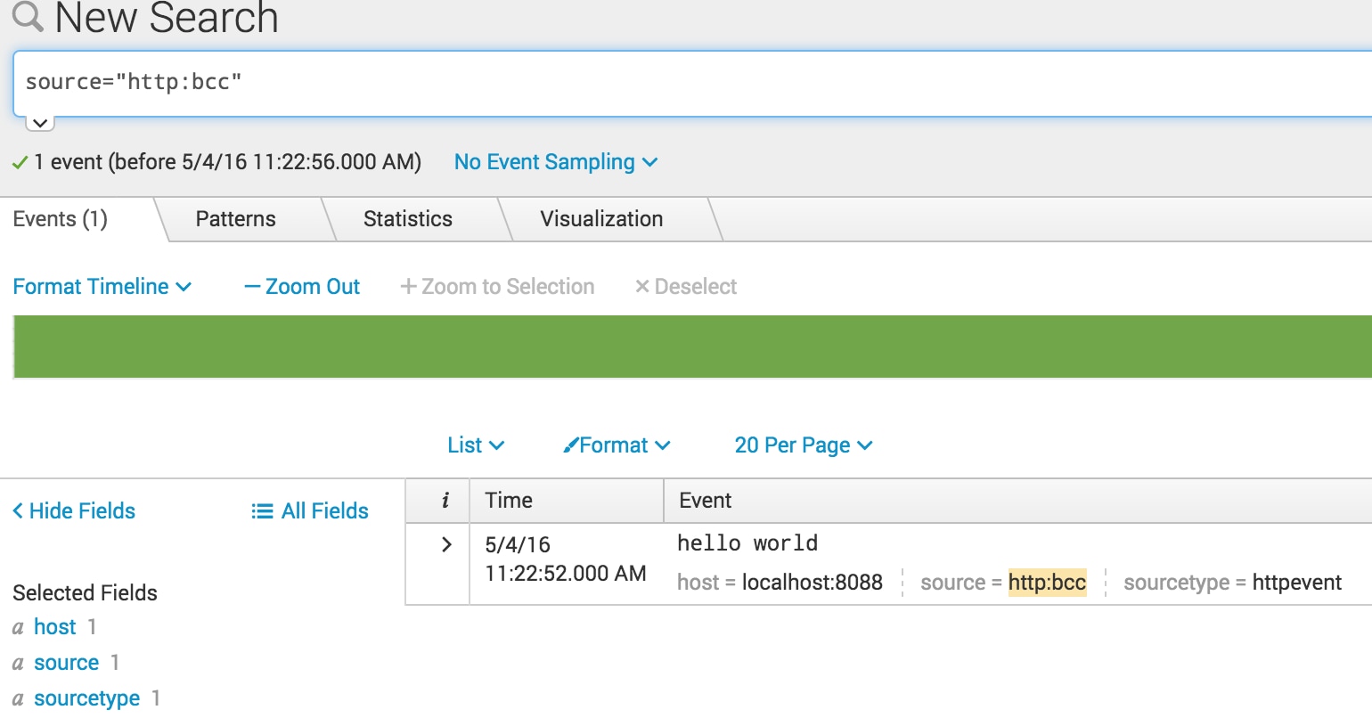Open the Visualization tab
1372x718 pixels.
point(600,219)
